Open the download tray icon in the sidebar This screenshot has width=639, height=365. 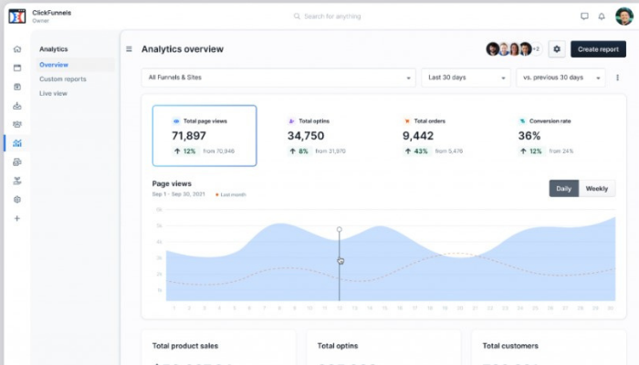click(x=17, y=106)
